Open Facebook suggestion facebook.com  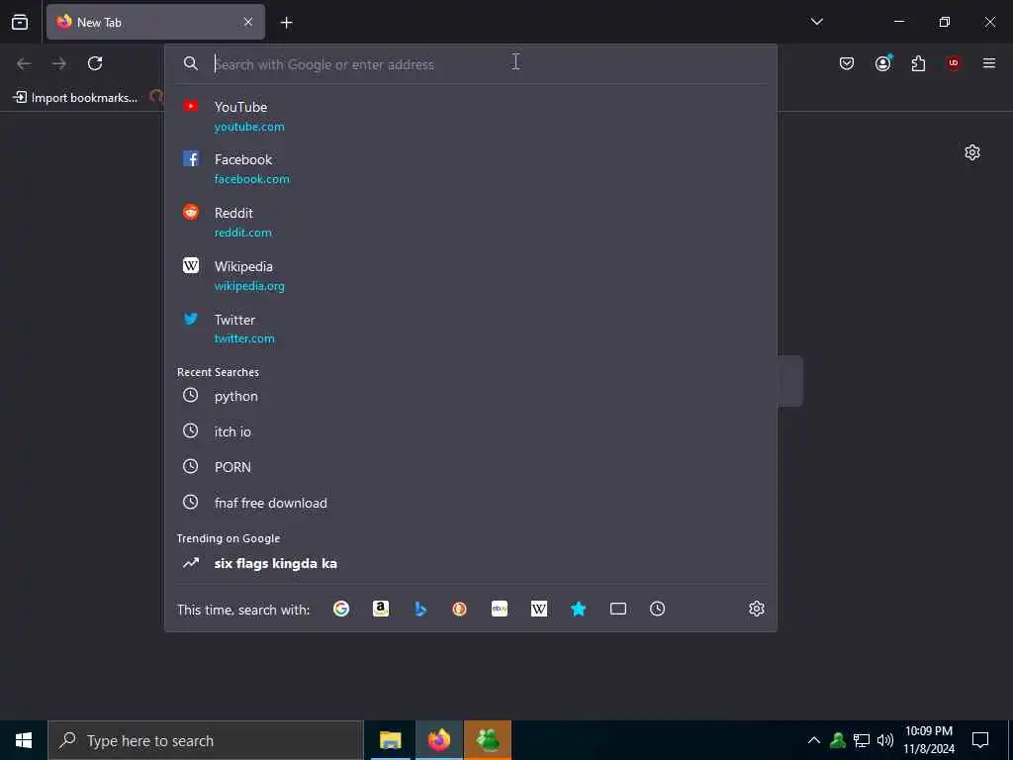(x=471, y=168)
